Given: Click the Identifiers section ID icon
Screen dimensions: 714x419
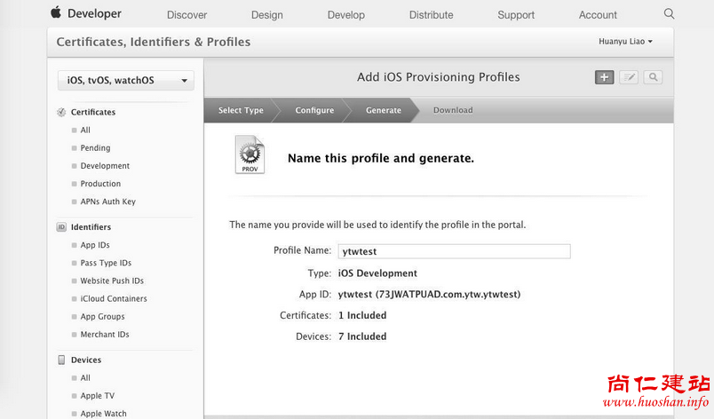Looking at the screenshot, I should [61, 227].
